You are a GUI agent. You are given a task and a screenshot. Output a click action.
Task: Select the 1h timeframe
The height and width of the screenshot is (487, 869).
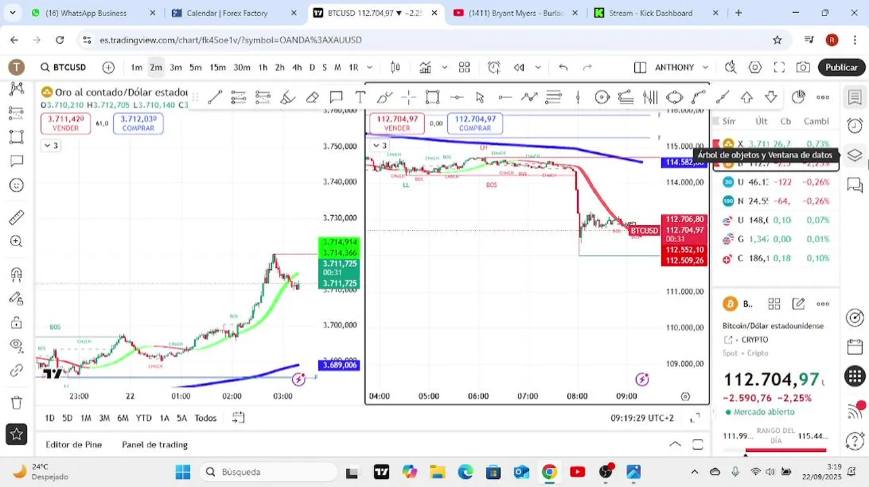pos(263,67)
